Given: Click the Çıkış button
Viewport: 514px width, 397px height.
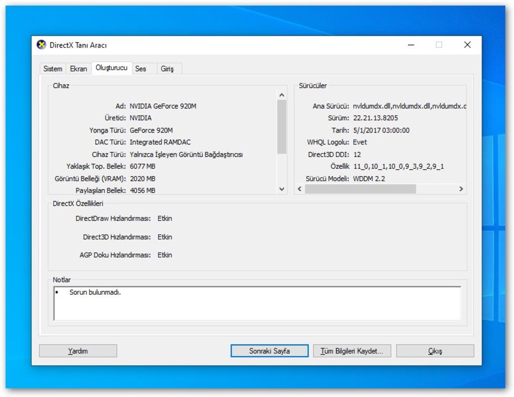Looking at the screenshot, I should click(x=435, y=351).
